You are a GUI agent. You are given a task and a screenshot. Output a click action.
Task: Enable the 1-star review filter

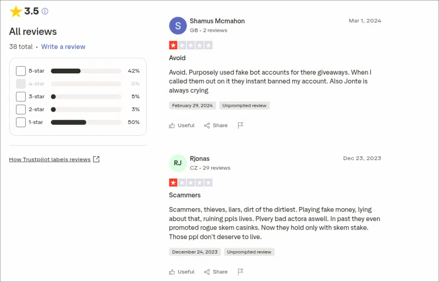[21, 122]
